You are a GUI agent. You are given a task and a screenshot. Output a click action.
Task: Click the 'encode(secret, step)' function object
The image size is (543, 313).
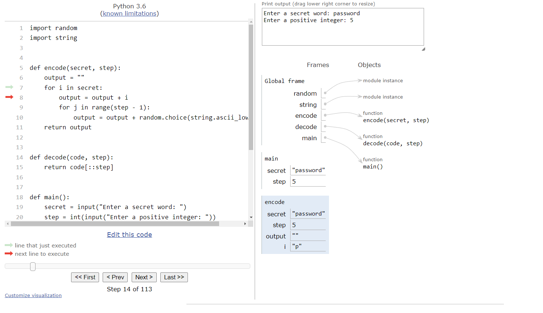396,120
